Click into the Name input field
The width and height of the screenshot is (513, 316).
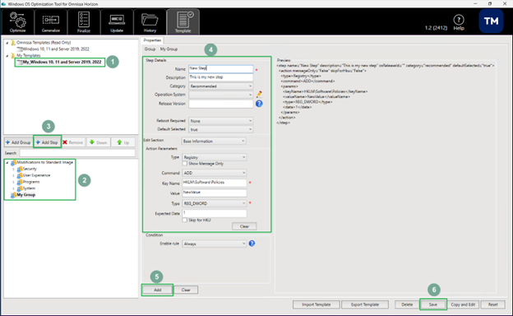click(x=221, y=69)
